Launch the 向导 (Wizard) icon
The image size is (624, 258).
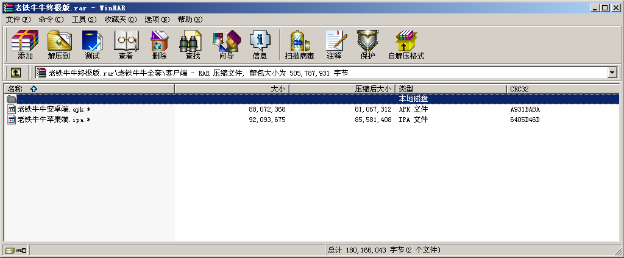click(x=226, y=45)
